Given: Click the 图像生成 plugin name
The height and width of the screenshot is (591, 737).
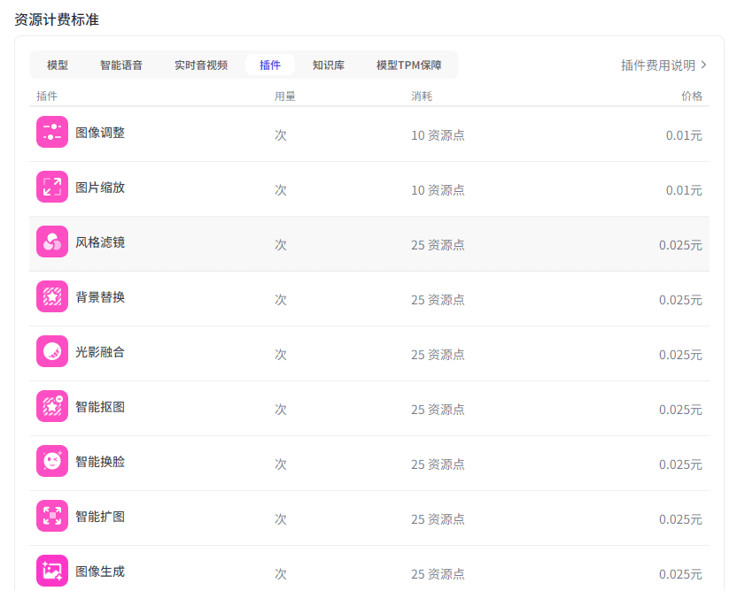Looking at the screenshot, I should click(100, 572).
